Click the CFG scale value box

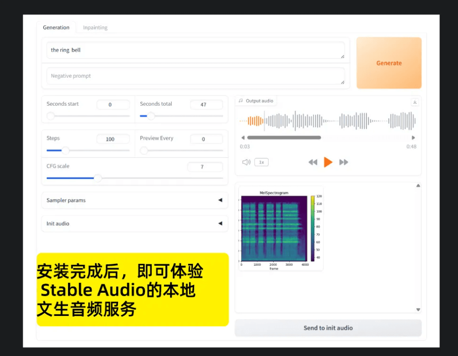205,167
